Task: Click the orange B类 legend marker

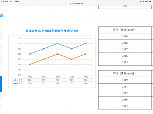Action: (x=16, y=83)
